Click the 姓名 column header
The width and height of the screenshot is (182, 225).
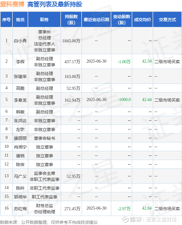(x=20, y=20)
